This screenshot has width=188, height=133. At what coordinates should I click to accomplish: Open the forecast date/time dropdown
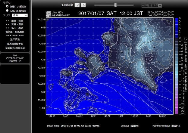click(152, 5)
